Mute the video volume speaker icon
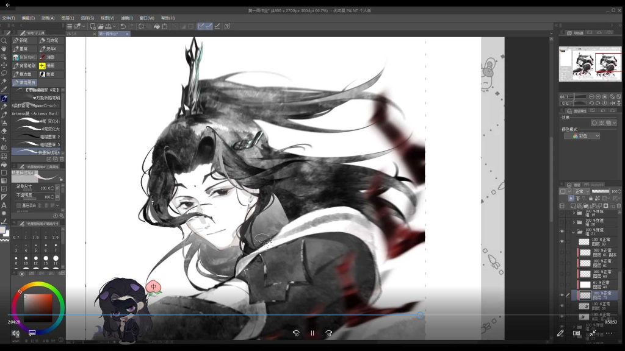This screenshot has width=625, height=351. [15, 333]
